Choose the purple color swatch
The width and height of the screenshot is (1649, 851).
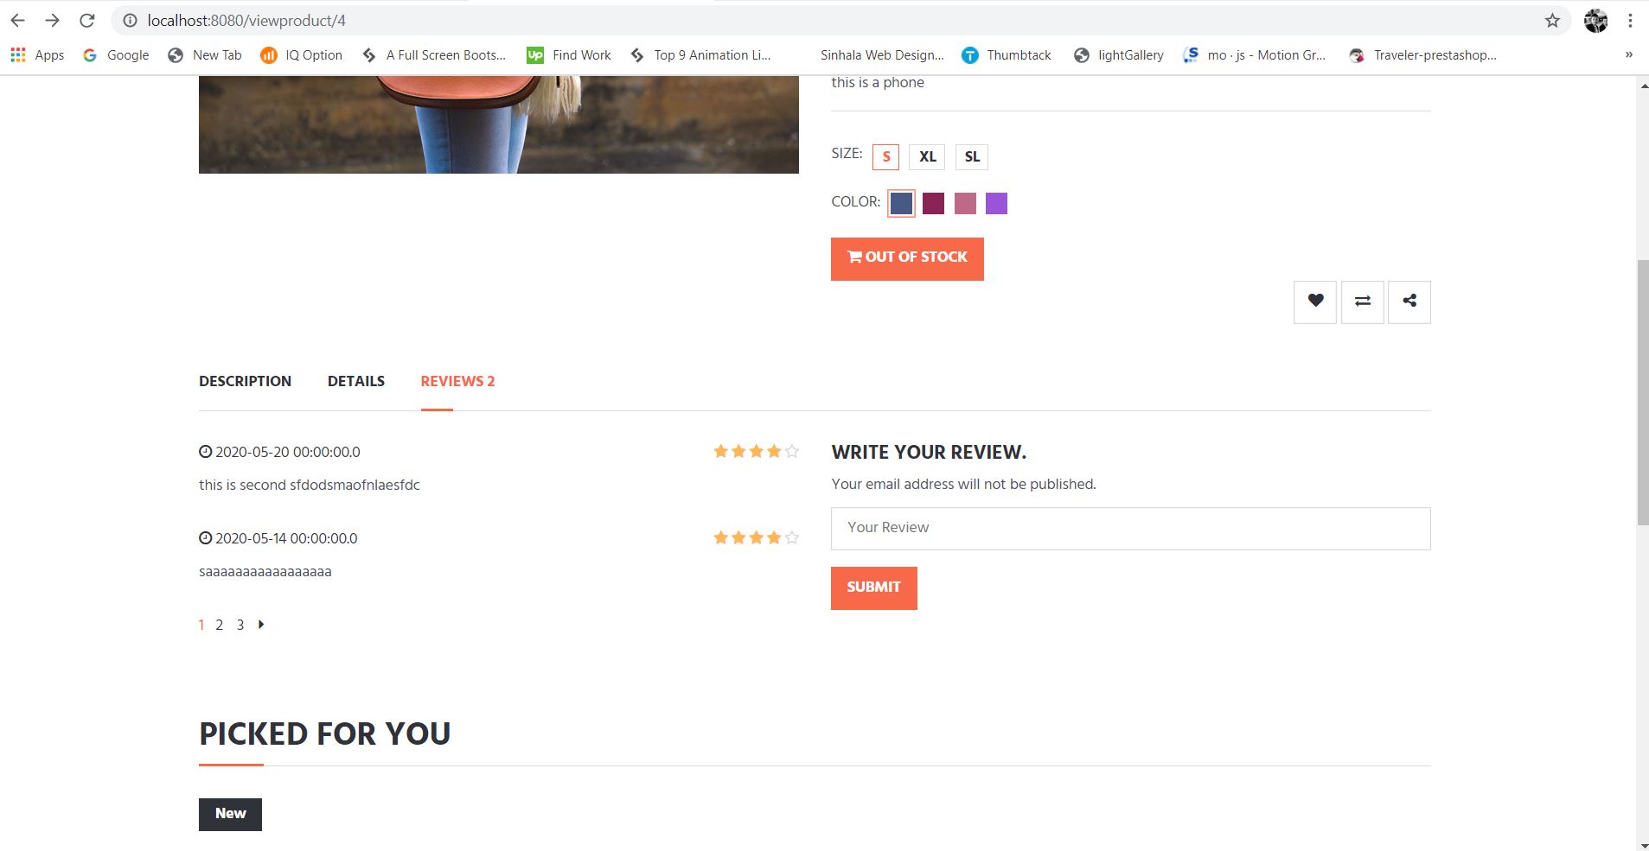[x=996, y=204]
